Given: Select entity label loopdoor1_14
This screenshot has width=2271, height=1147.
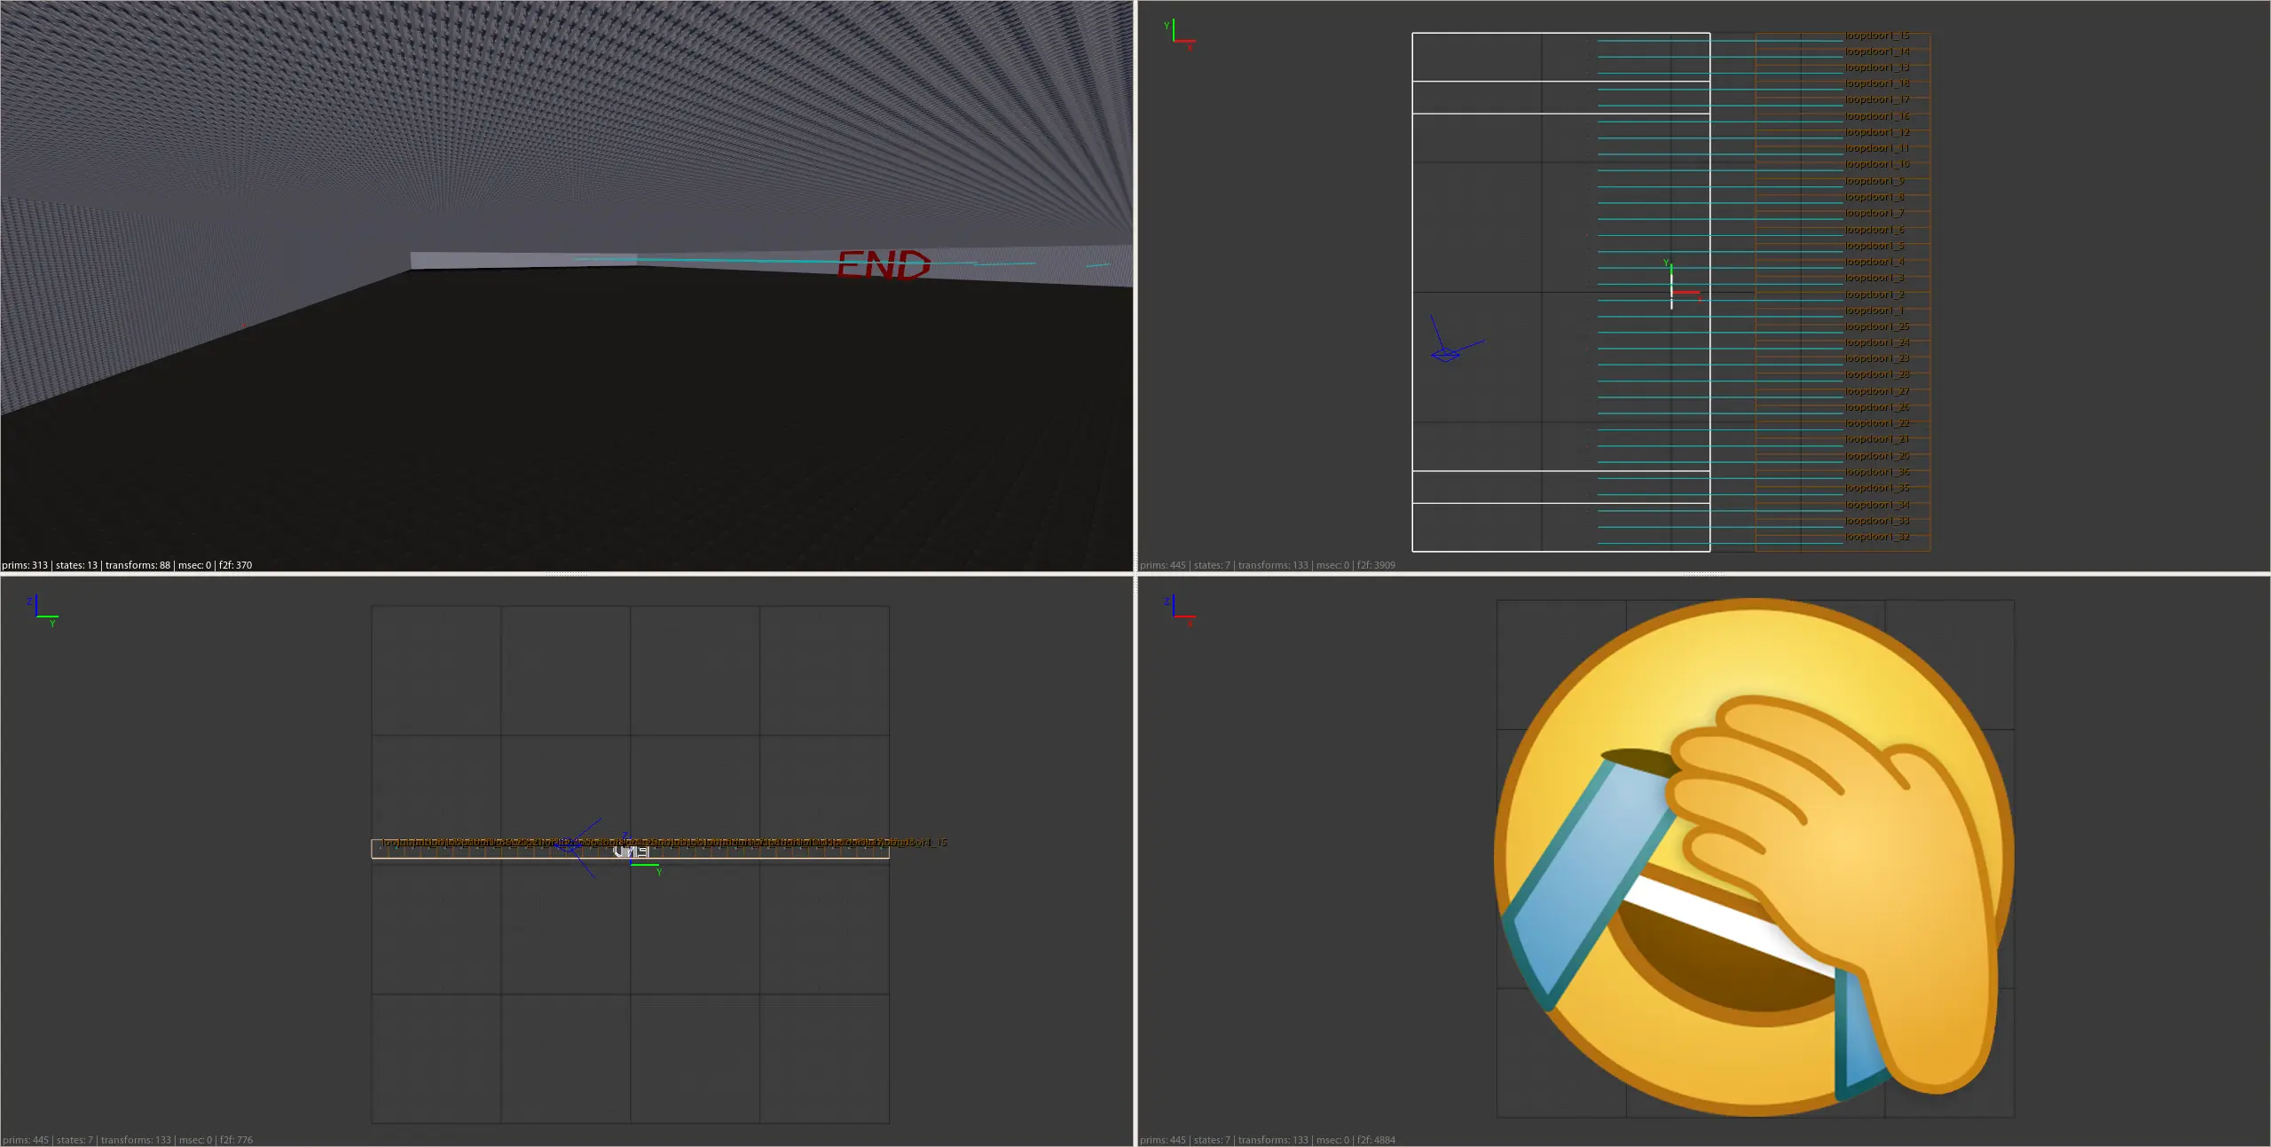Looking at the screenshot, I should click(x=1876, y=51).
